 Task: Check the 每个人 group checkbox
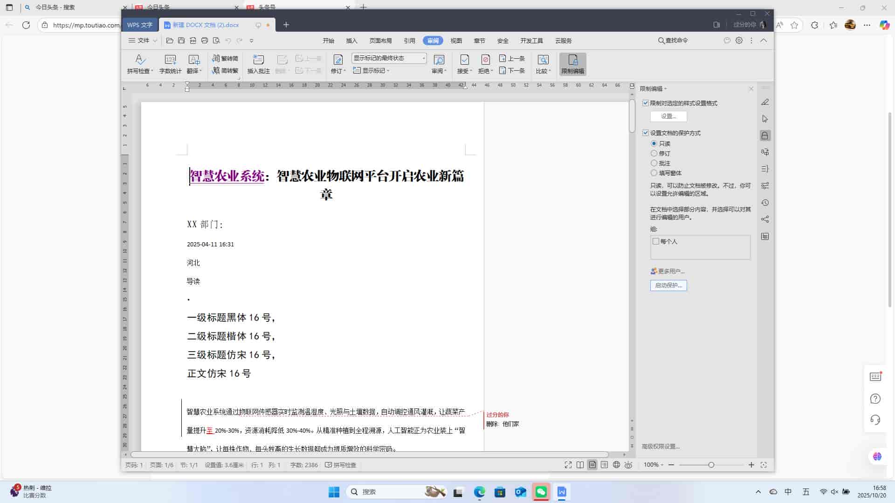click(x=656, y=241)
